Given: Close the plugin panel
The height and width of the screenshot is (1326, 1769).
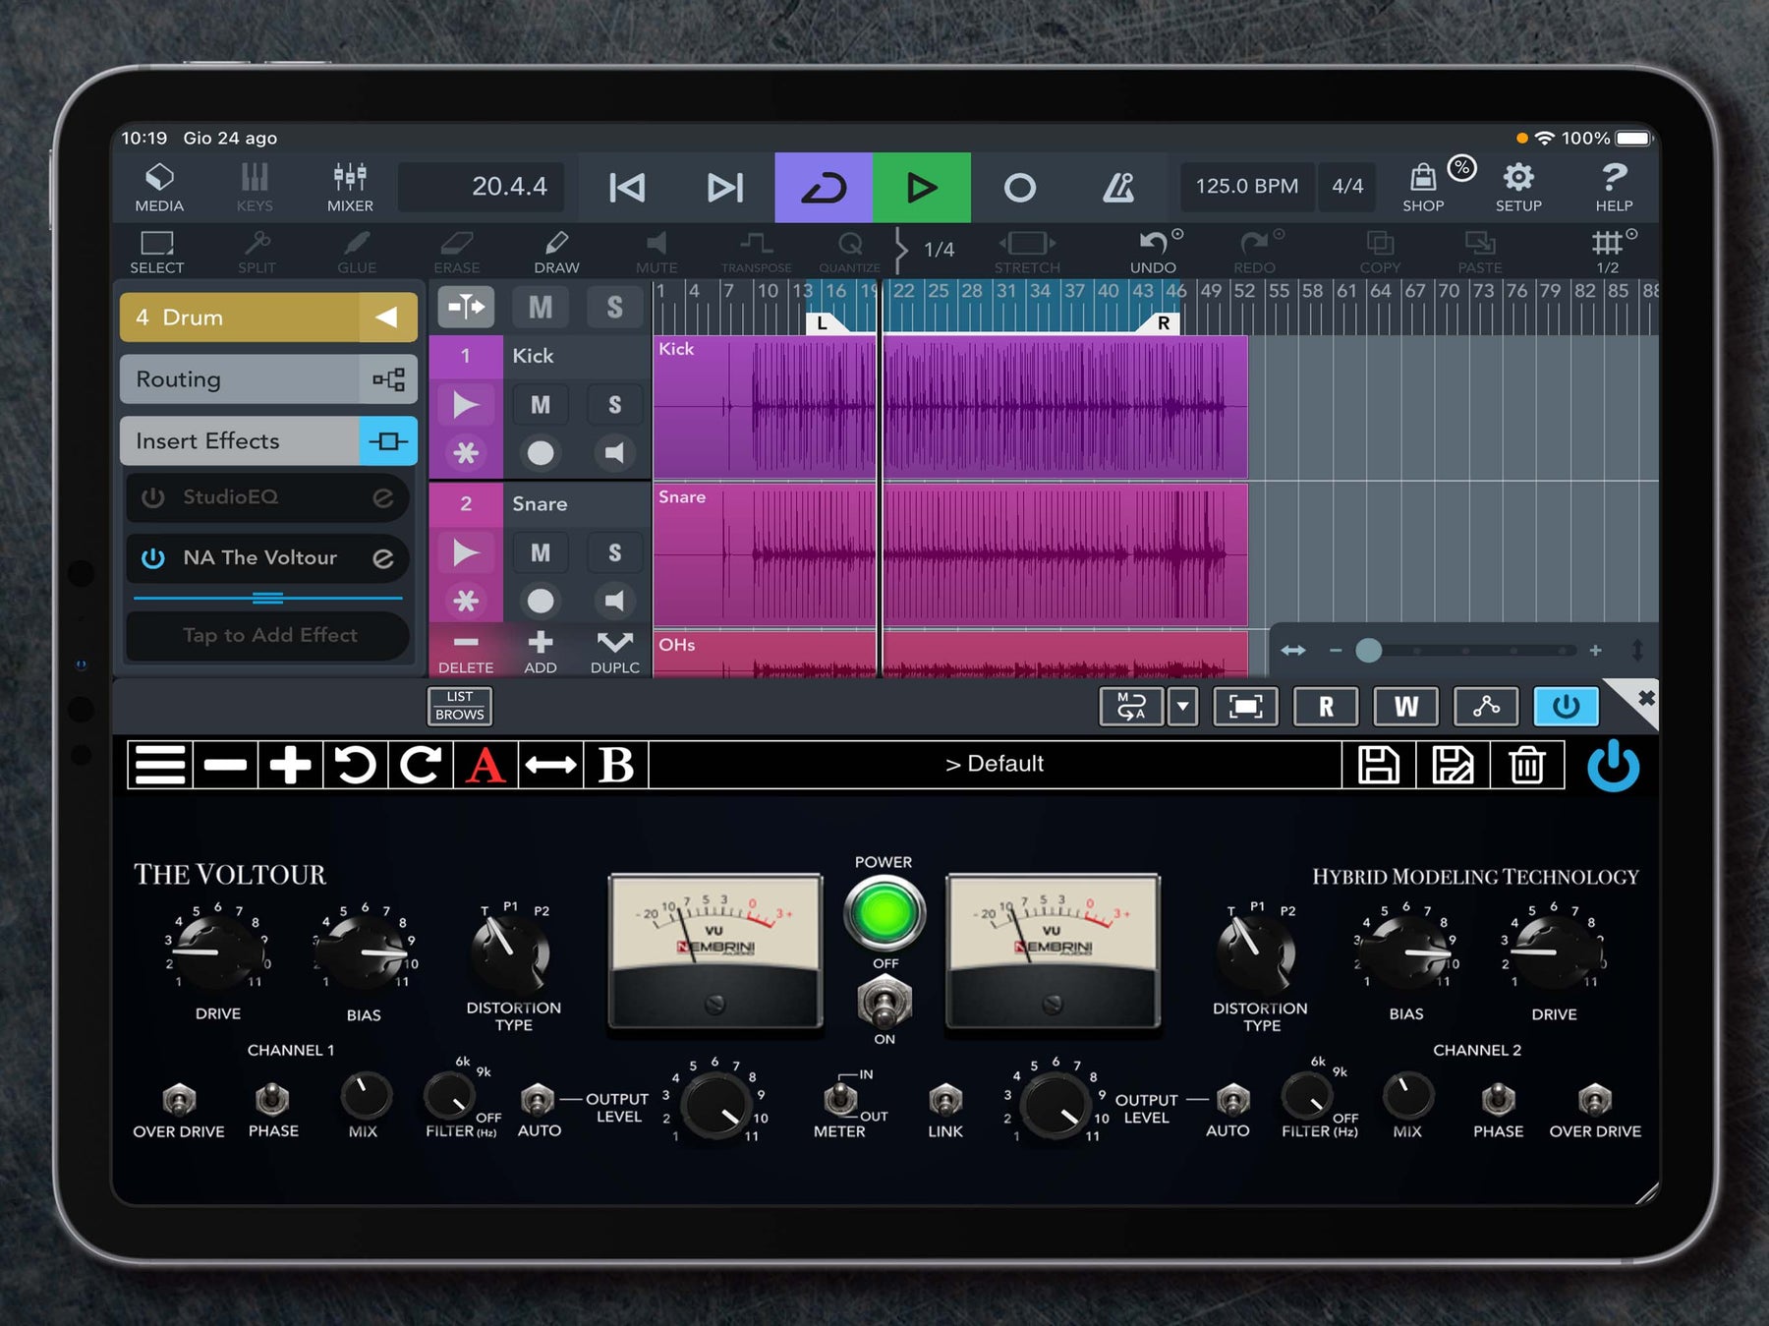Looking at the screenshot, I should coord(1645,698).
